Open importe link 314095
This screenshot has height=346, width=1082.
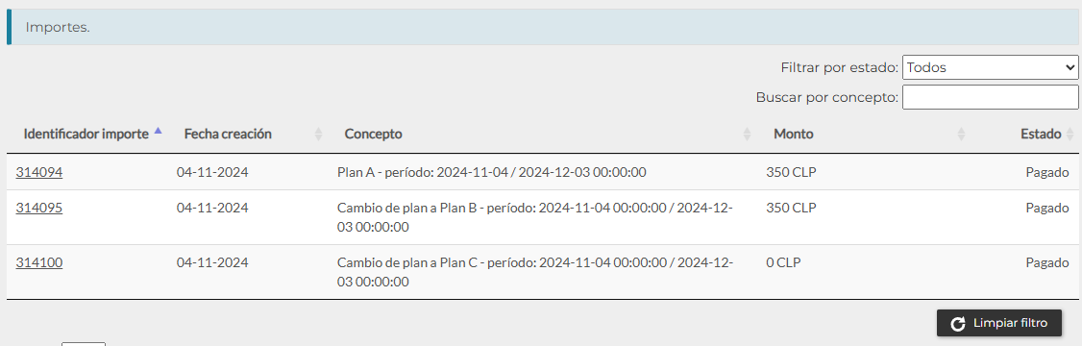pos(39,208)
